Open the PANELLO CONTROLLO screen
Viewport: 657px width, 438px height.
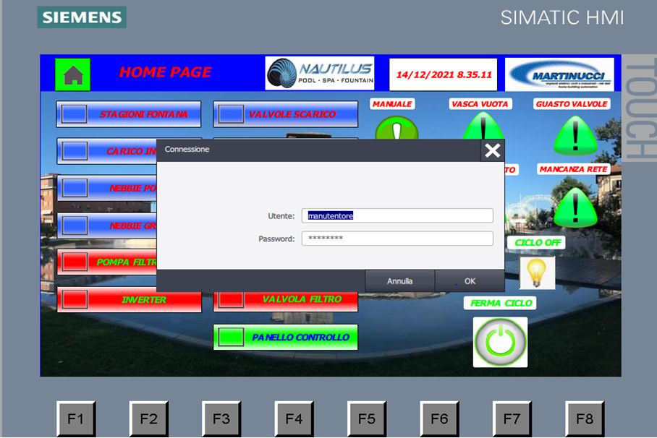[x=285, y=337]
